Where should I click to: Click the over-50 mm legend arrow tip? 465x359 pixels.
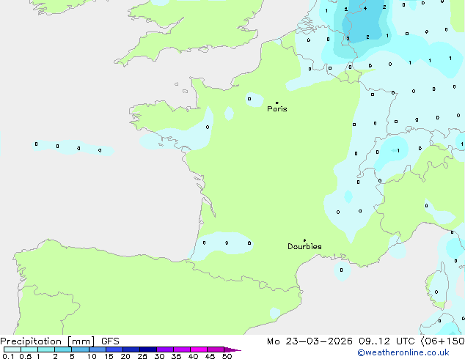point(232,350)
